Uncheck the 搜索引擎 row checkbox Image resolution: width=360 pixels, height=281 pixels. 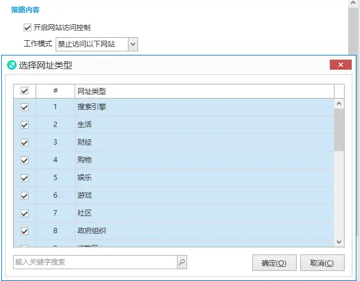(x=24, y=107)
